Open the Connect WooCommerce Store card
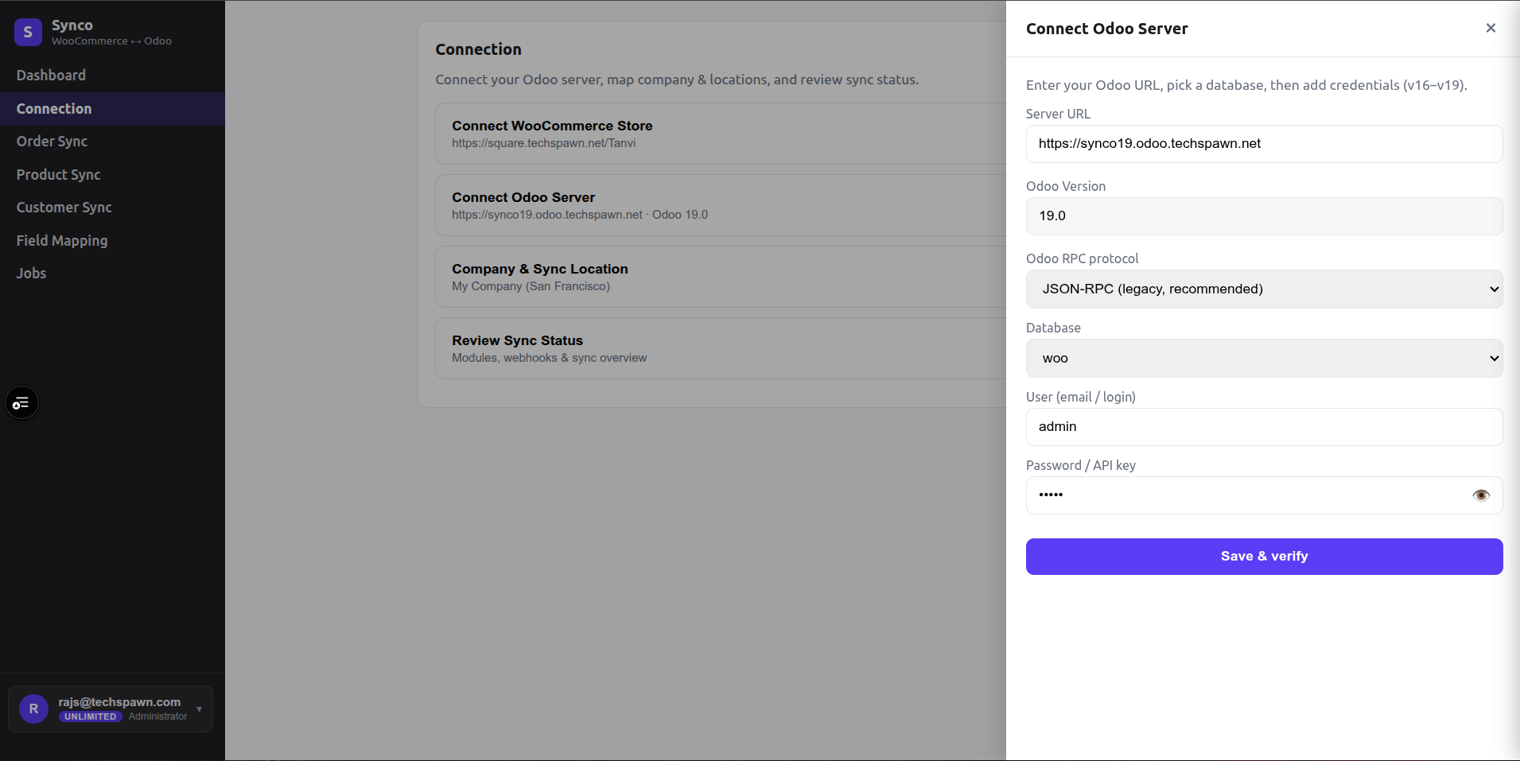This screenshot has width=1520, height=761. (x=720, y=134)
